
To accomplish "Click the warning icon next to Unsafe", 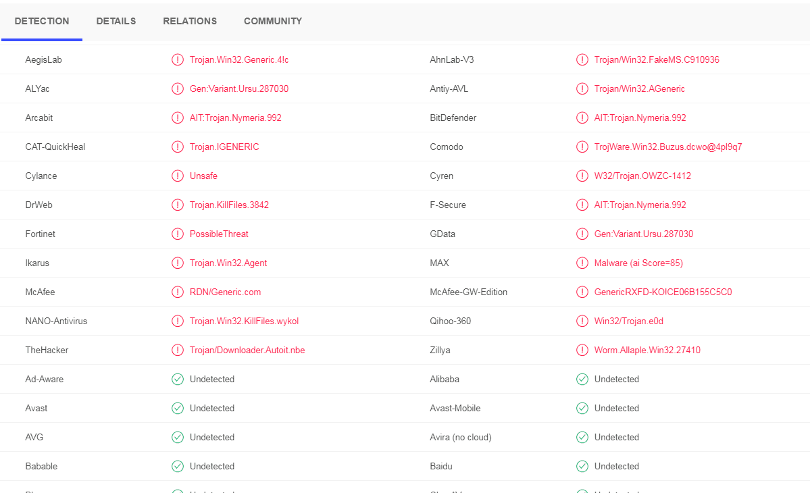I will pyautogui.click(x=178, y=176).
